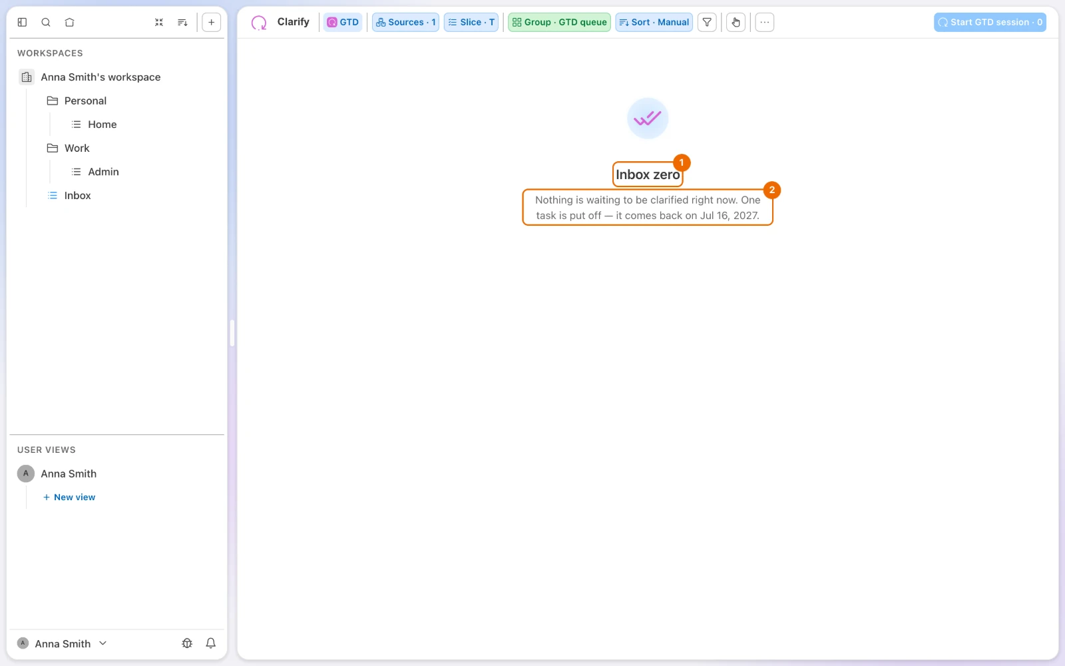Collapse all tree items icon
Image resolution: width=1065 pixels, height=666 pixels.
159,22
